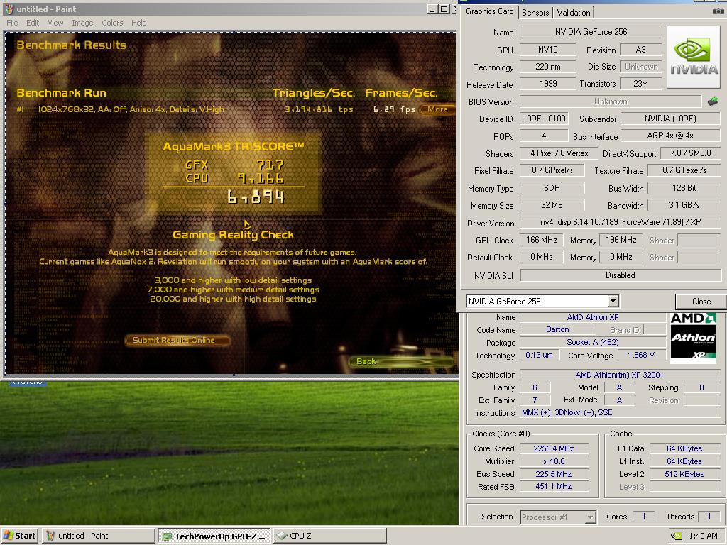This screenshot has width=727, height=545.
Task: Click the AMD Athlon XP logo in CPU-Z
Action: click(x=693, y=338)
